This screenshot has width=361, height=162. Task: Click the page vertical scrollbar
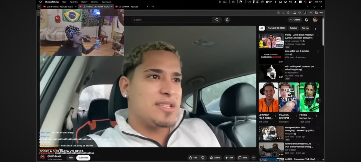[323, 31]
